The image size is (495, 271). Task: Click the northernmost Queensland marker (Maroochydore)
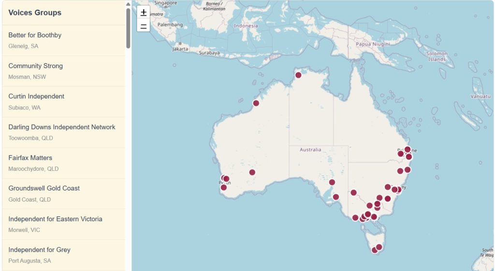tap(408, 150)
